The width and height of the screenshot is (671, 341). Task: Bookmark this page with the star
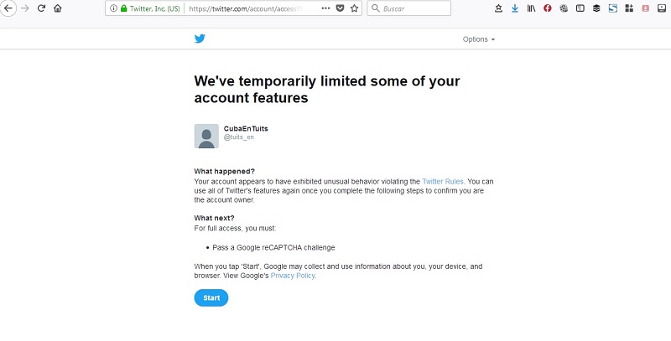coord(354,8)
